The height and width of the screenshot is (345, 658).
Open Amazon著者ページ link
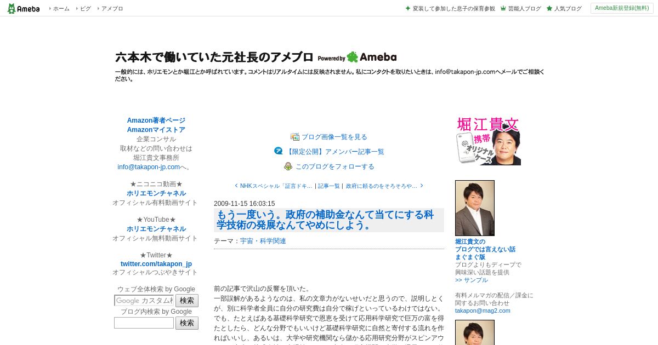(156, 120)
